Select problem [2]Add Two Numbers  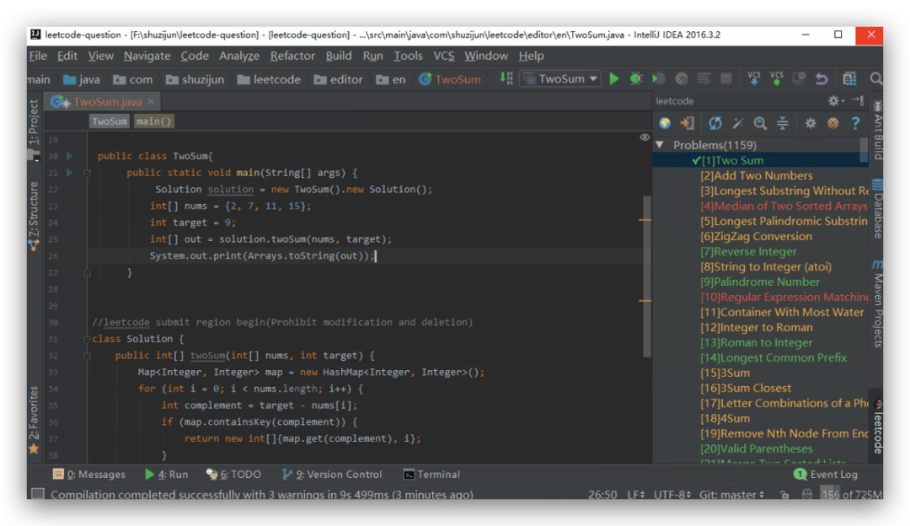[757, 175]
